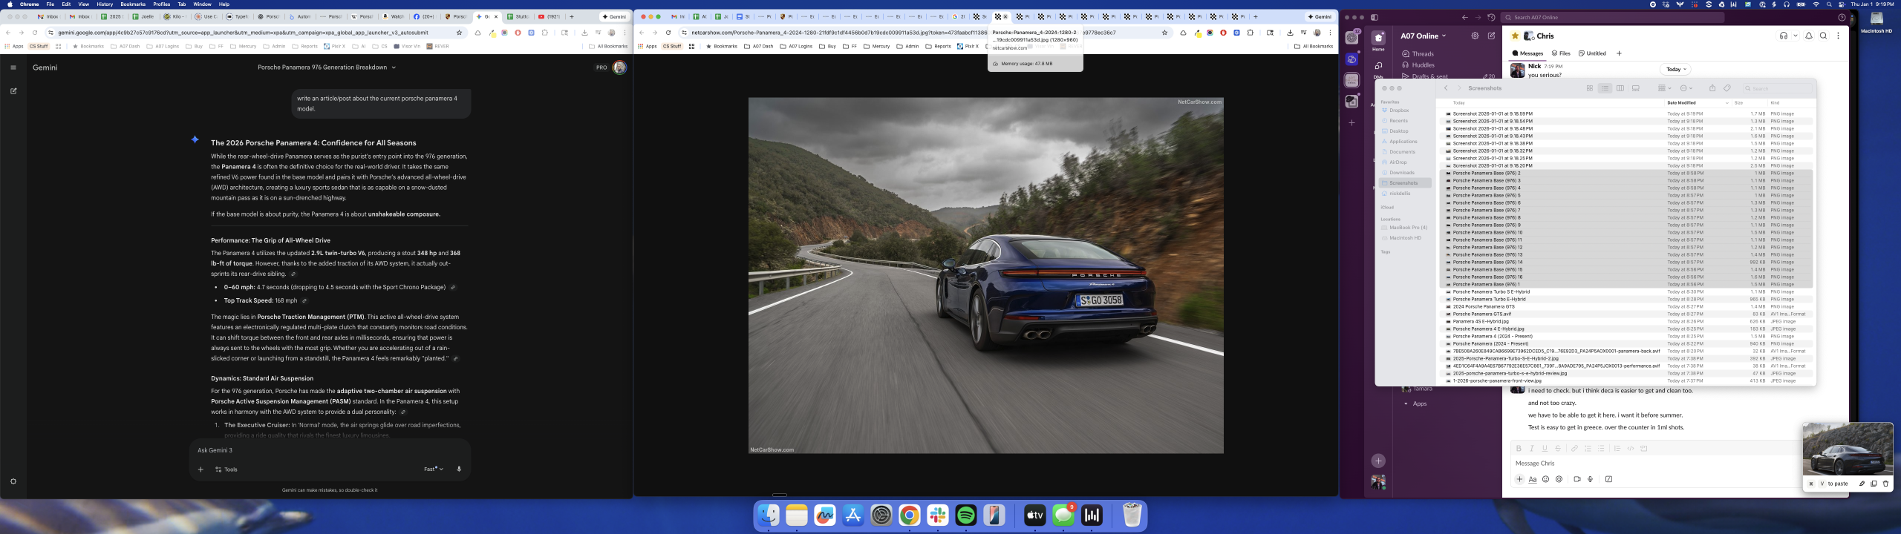Expand the Today date jump dropdown

click(1675, 69)
